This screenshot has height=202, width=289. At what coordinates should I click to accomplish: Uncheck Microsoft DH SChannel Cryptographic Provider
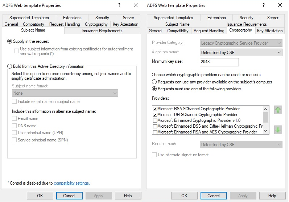coord(155,115)
